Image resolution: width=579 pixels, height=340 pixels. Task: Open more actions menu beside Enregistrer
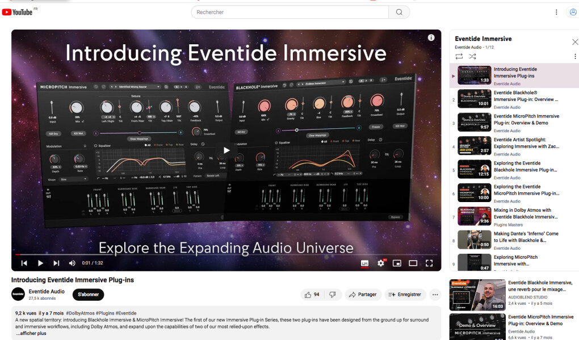(x=435, y=295)
